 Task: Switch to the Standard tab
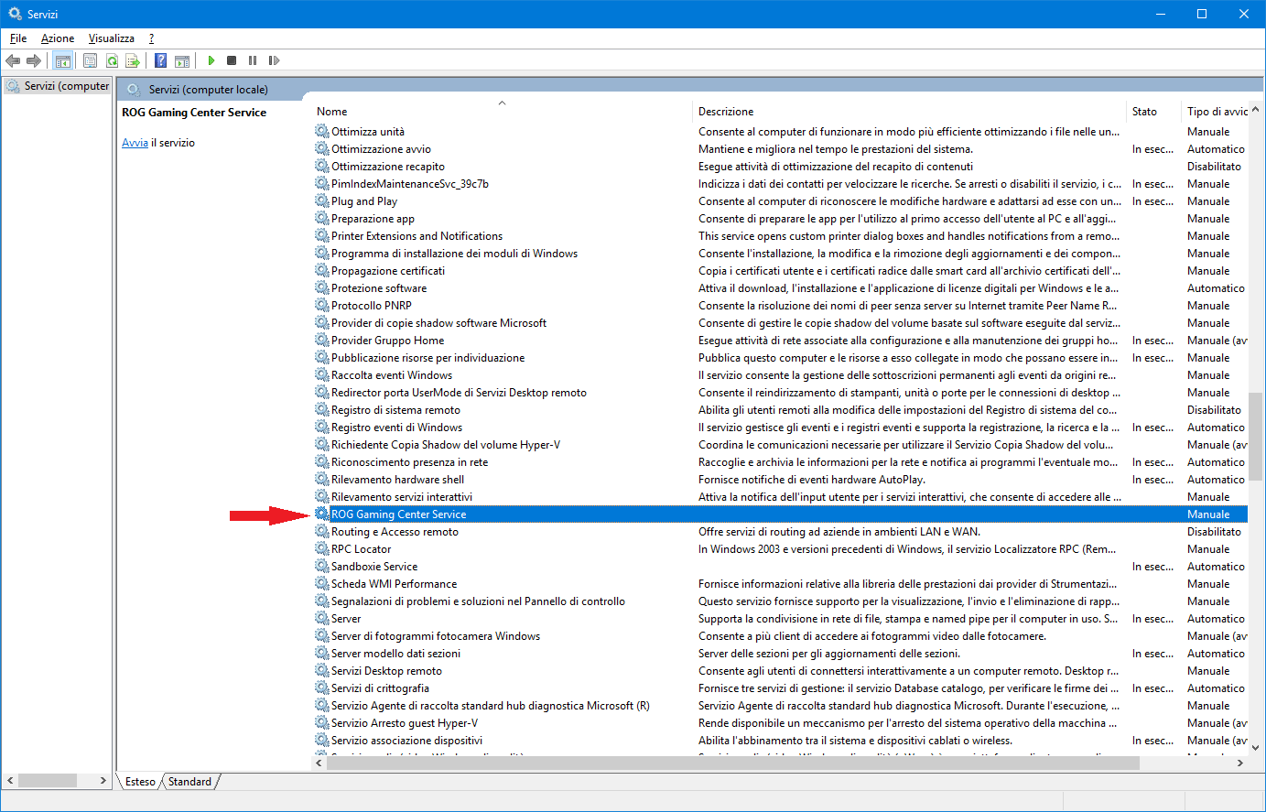[x=189, y=782]
